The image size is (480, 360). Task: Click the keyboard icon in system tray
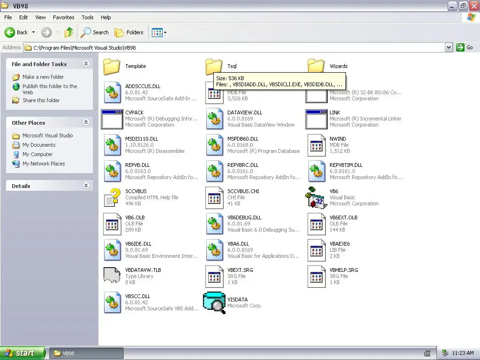(x=427, y=353)
